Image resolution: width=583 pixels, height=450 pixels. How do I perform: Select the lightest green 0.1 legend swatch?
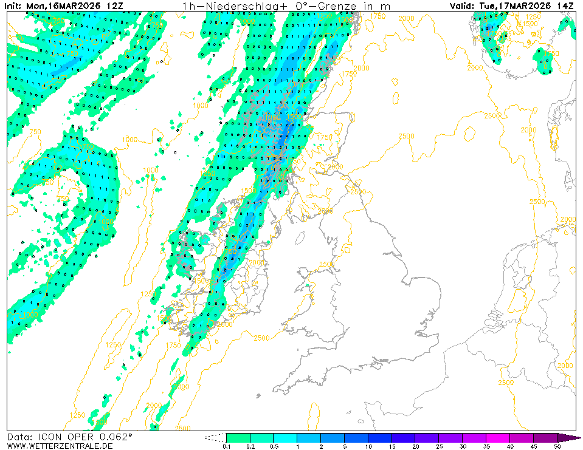(238, 437)
